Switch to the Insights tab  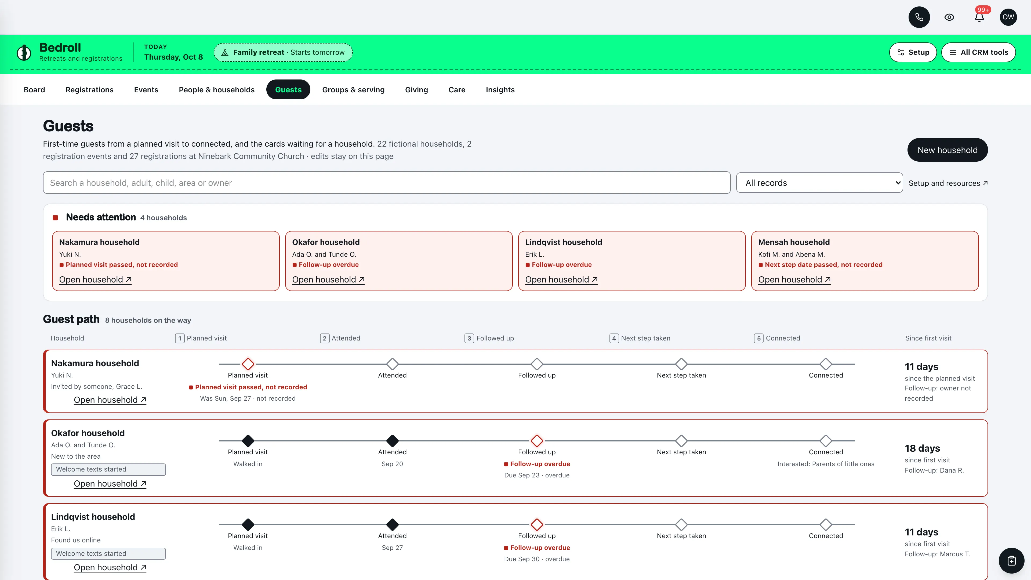(500, 90)
